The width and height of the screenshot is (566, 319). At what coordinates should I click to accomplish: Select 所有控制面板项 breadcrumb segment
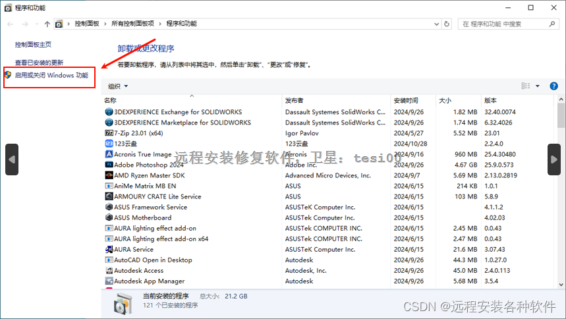coord(133,24)
